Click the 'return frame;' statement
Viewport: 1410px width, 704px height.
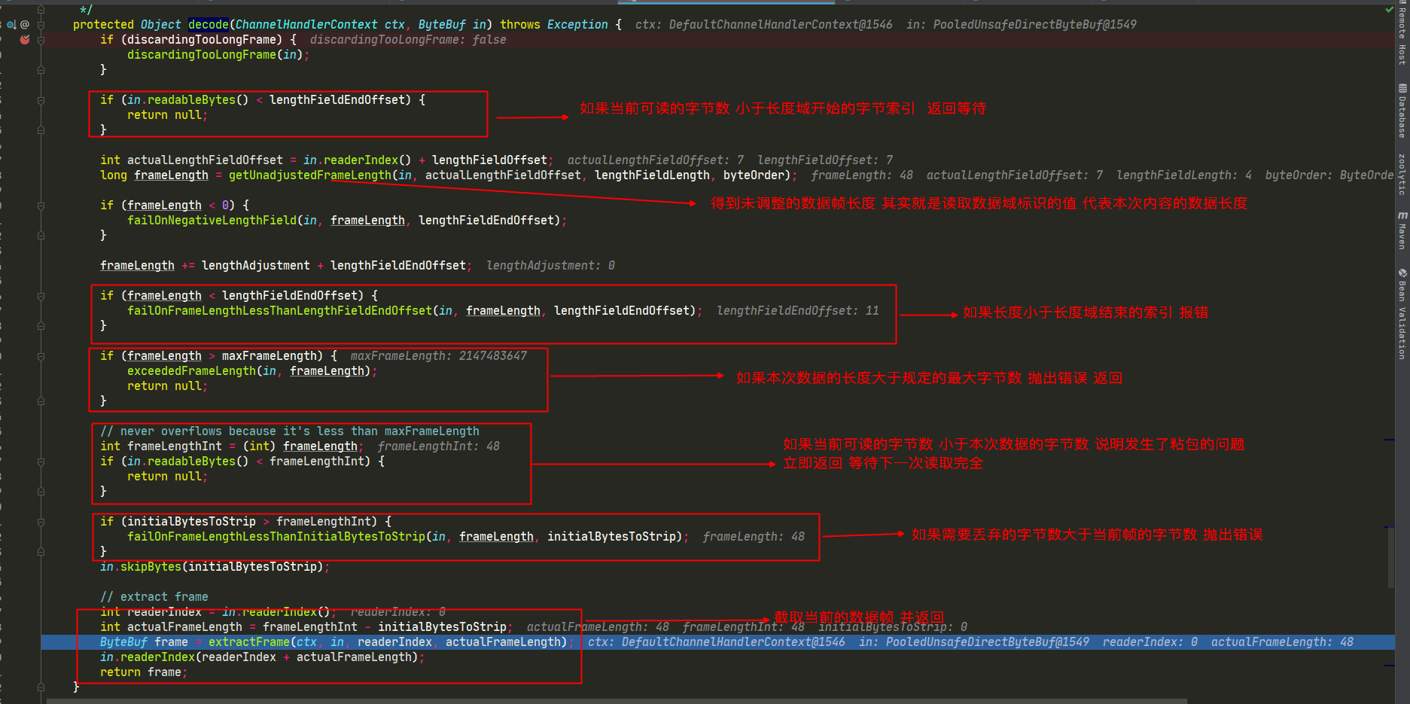point(144,672)
